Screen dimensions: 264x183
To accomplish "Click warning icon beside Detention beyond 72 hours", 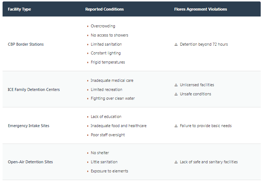I will coord(176,45).
